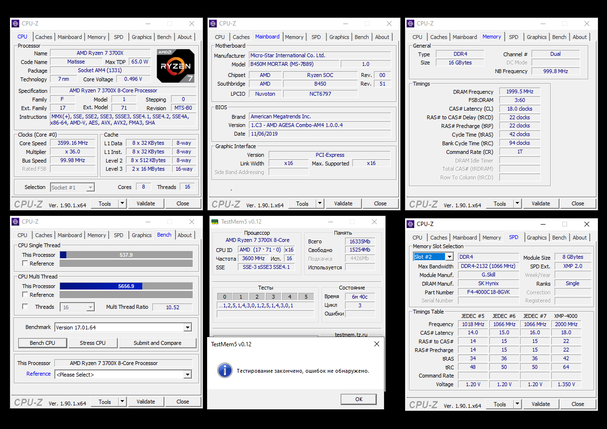Open the CPU tab in the Memory window
The width and height of the screenshot is (607, 429).
417,37
